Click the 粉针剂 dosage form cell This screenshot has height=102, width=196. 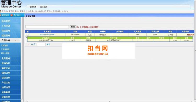pos(88,40)
